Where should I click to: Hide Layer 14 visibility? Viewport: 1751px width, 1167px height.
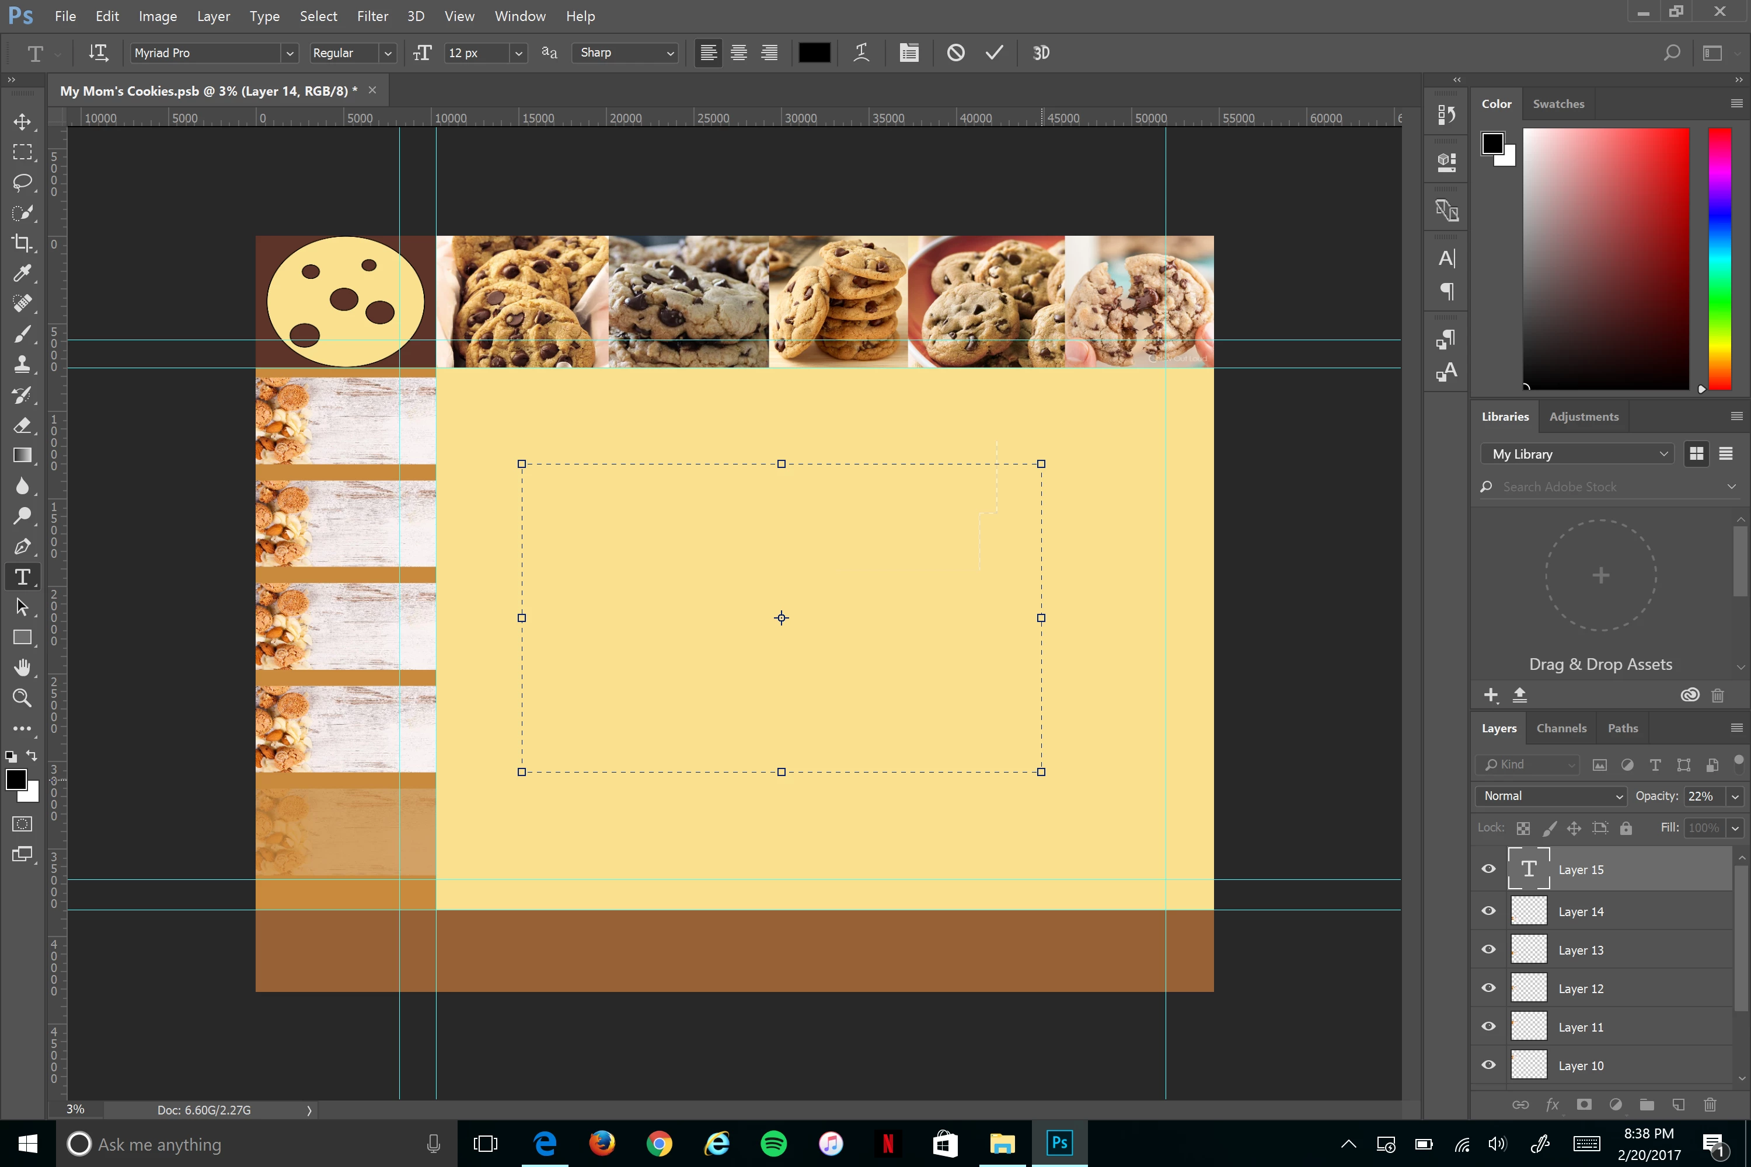(x=1488, y=911)
